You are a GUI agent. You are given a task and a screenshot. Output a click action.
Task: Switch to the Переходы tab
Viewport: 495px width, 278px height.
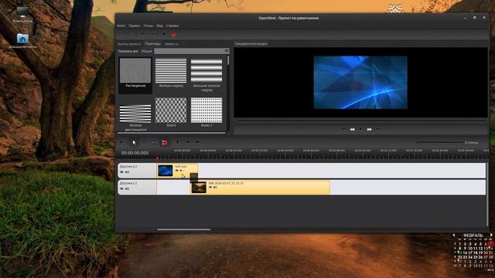click(153, 44)
